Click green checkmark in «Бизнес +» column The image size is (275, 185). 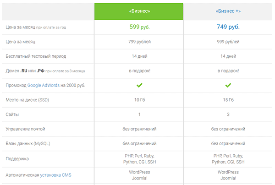228,85
